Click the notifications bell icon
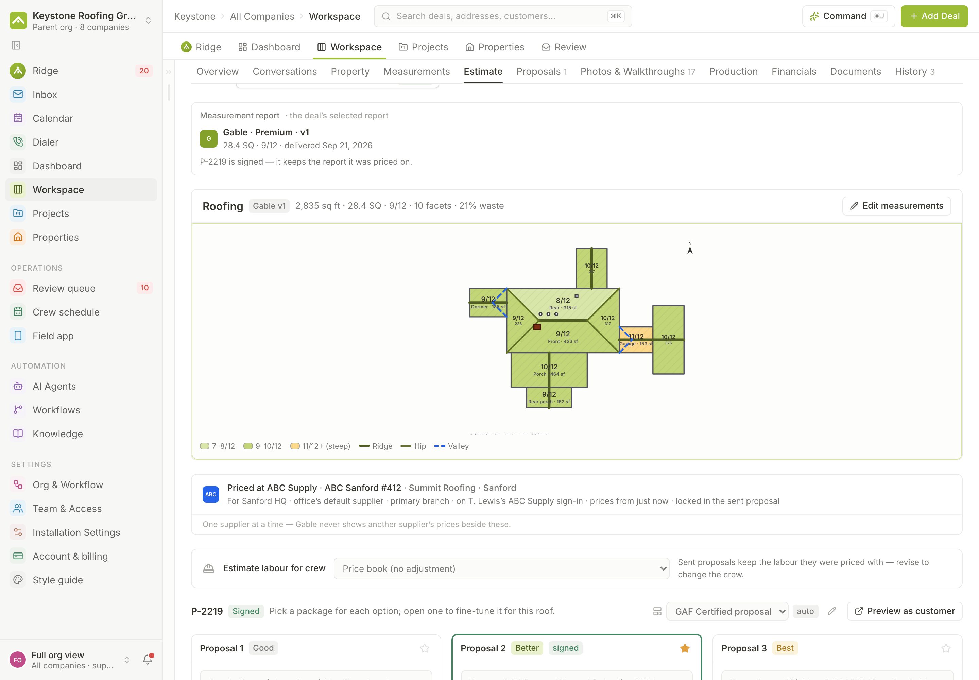Viewport: 979px width, 680px height. click(148, 659)
